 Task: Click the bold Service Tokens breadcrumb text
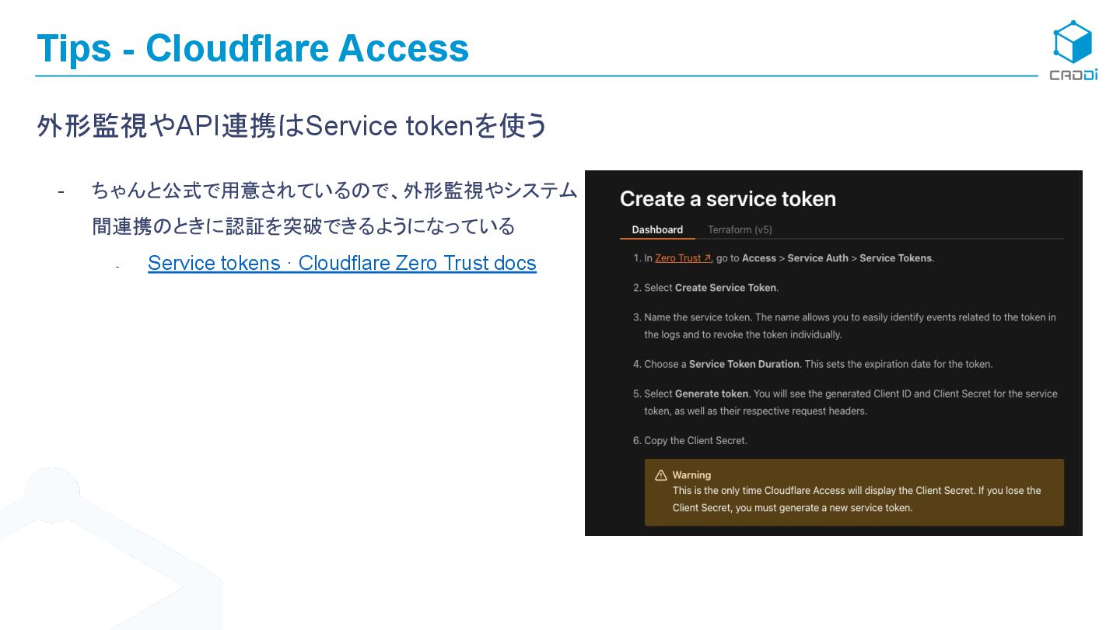click(x=895, y=258)
